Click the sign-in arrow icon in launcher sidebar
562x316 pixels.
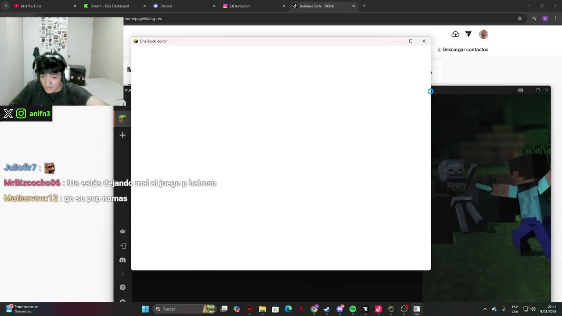coord(122,246)
